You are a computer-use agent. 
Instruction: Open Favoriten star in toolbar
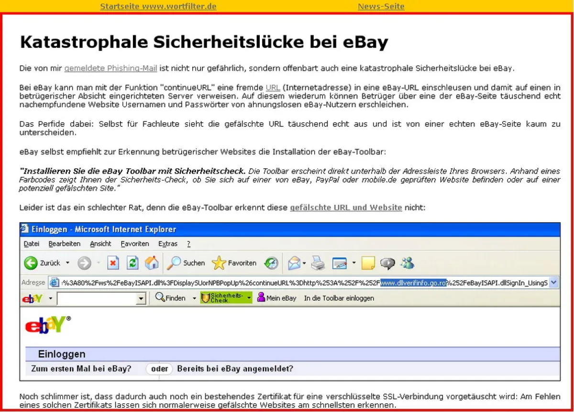point(234,263)
